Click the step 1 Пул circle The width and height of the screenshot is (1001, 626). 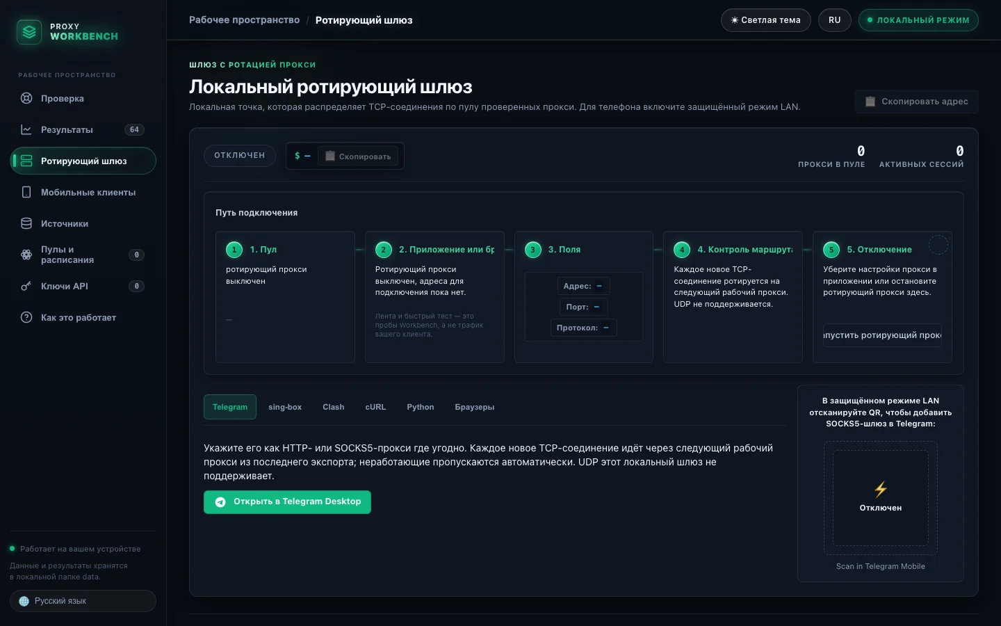click(x=234, y=250)
